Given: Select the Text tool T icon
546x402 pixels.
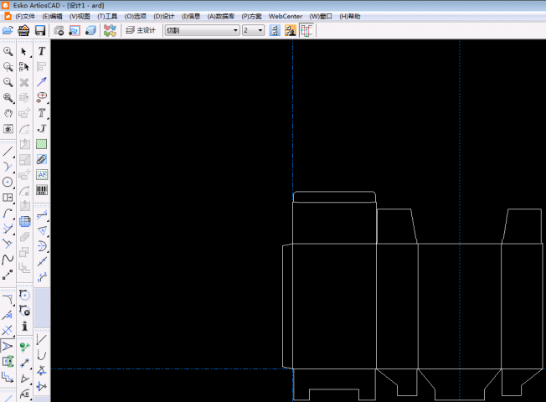Looking at the screenshot, I should click(41, 51).
